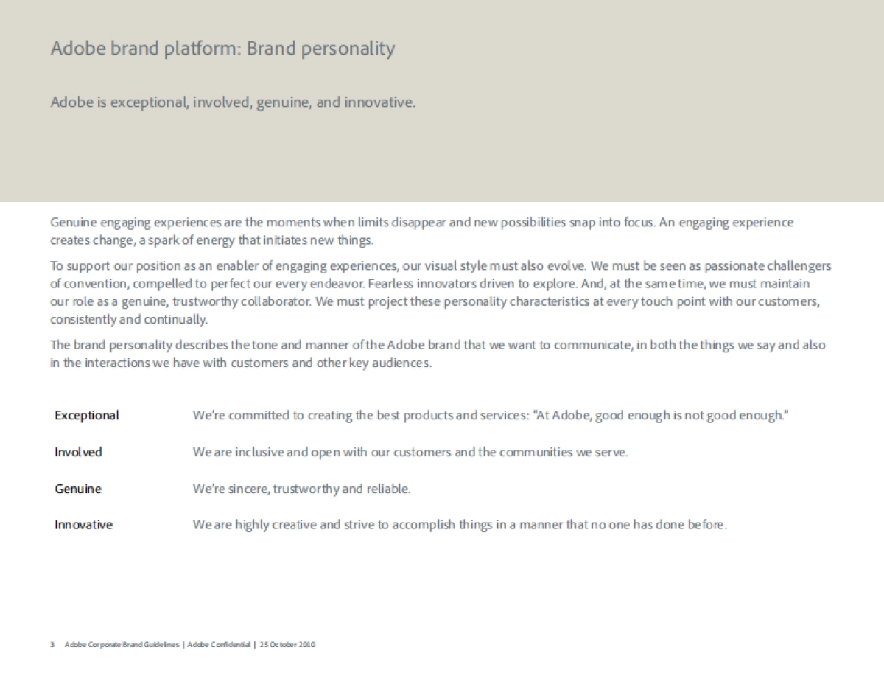
Task: Click the subtitle 'Adobe is exceptional, involved, genuine, and innovative'
Action: [x=233, y=102]
